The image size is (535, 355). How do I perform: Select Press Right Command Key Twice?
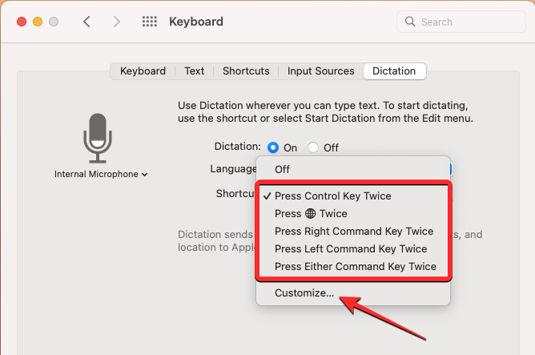pos(353,232)
